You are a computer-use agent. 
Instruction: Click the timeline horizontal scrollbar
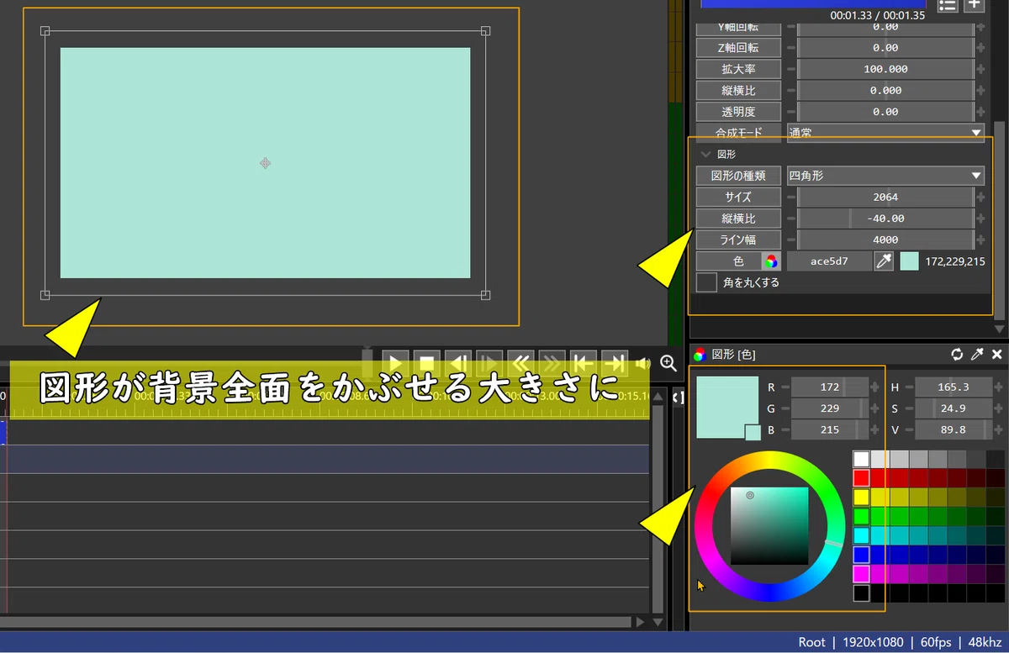pos(315,622)
